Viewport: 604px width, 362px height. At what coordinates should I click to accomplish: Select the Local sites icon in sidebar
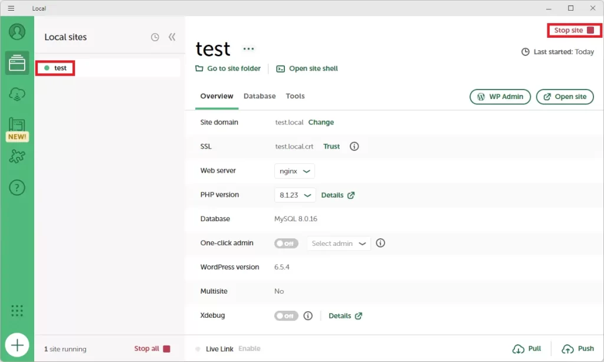coord(17,62)
